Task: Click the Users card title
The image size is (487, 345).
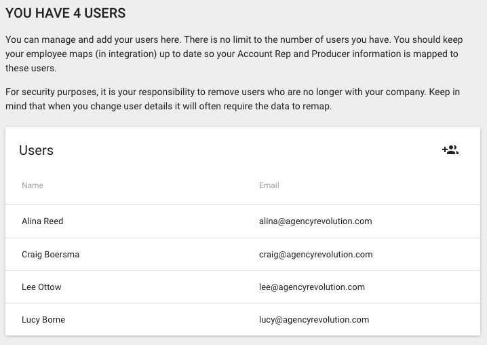Action: coord(36,150)
